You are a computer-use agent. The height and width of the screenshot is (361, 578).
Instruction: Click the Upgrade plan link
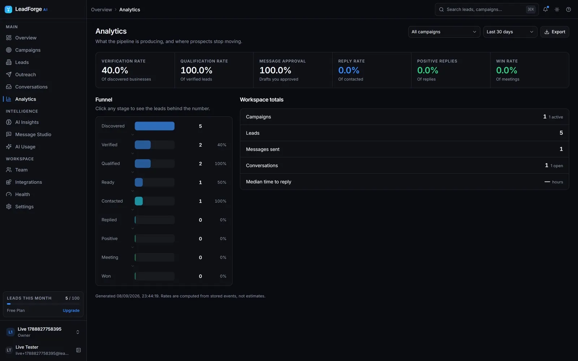click(x=71, y=310)
